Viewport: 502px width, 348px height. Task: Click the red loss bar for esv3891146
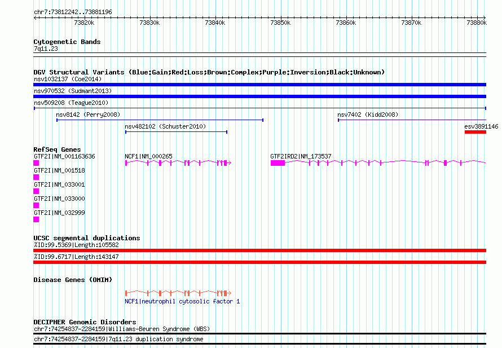pos(475,132)
